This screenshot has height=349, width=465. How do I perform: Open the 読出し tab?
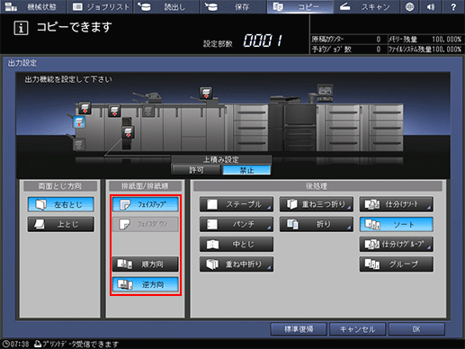coord(166,6)
